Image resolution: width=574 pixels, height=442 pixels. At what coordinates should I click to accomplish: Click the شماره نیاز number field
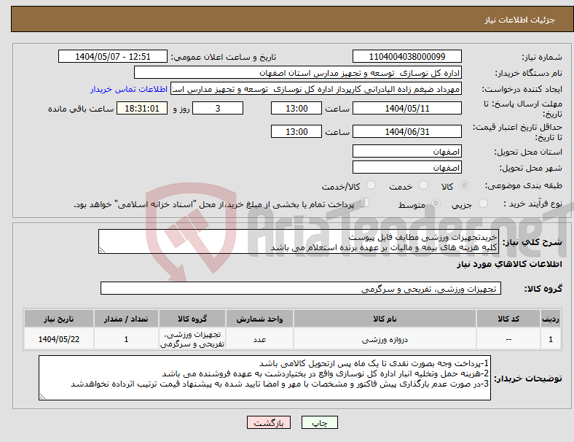click(407, 57)
